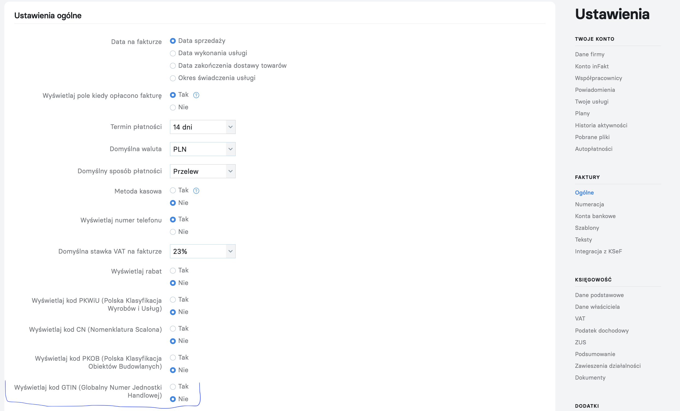Screen dimensions: 680x411
Task: Open 'Pobrane pliki' page
Action: point(592,137)
